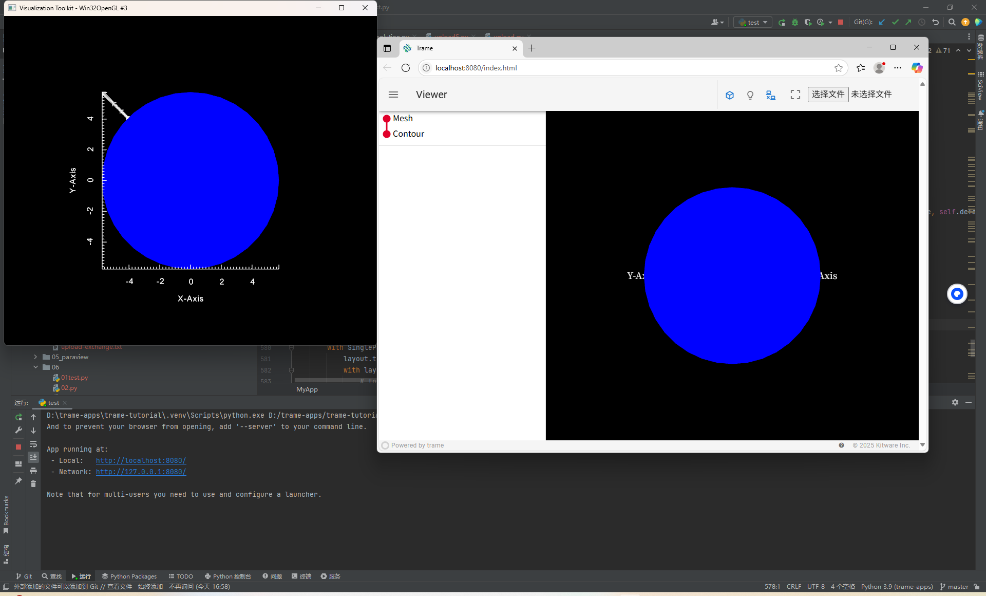Toggle the light bulb theme icon
This screenshot has height=596, width=986.
[750, 95]
